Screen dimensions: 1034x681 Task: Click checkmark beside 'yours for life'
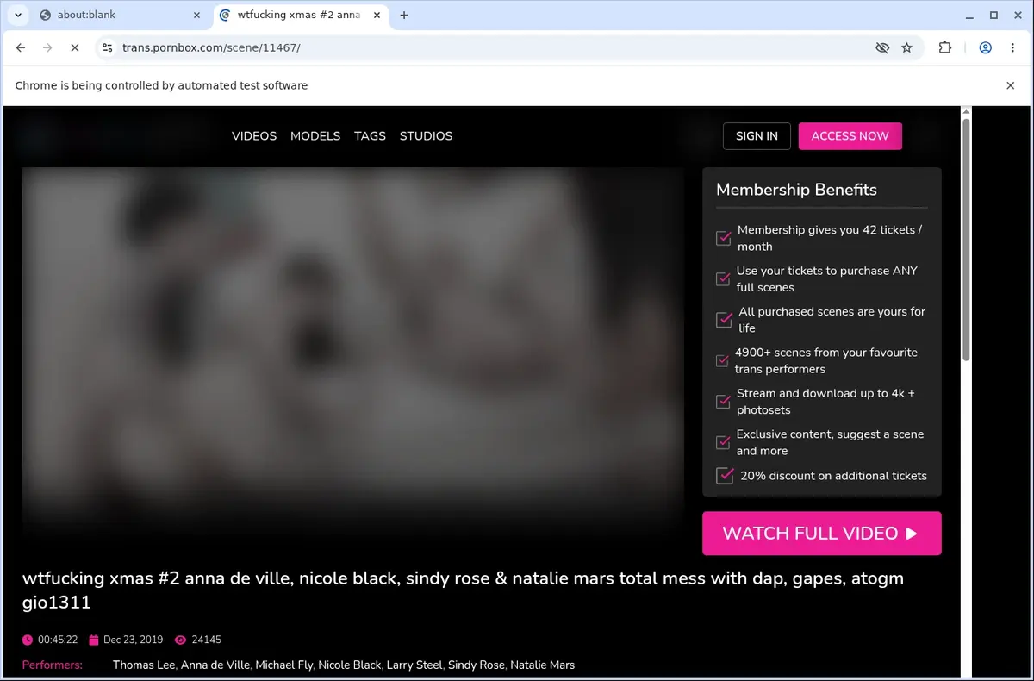coord(725,320)
